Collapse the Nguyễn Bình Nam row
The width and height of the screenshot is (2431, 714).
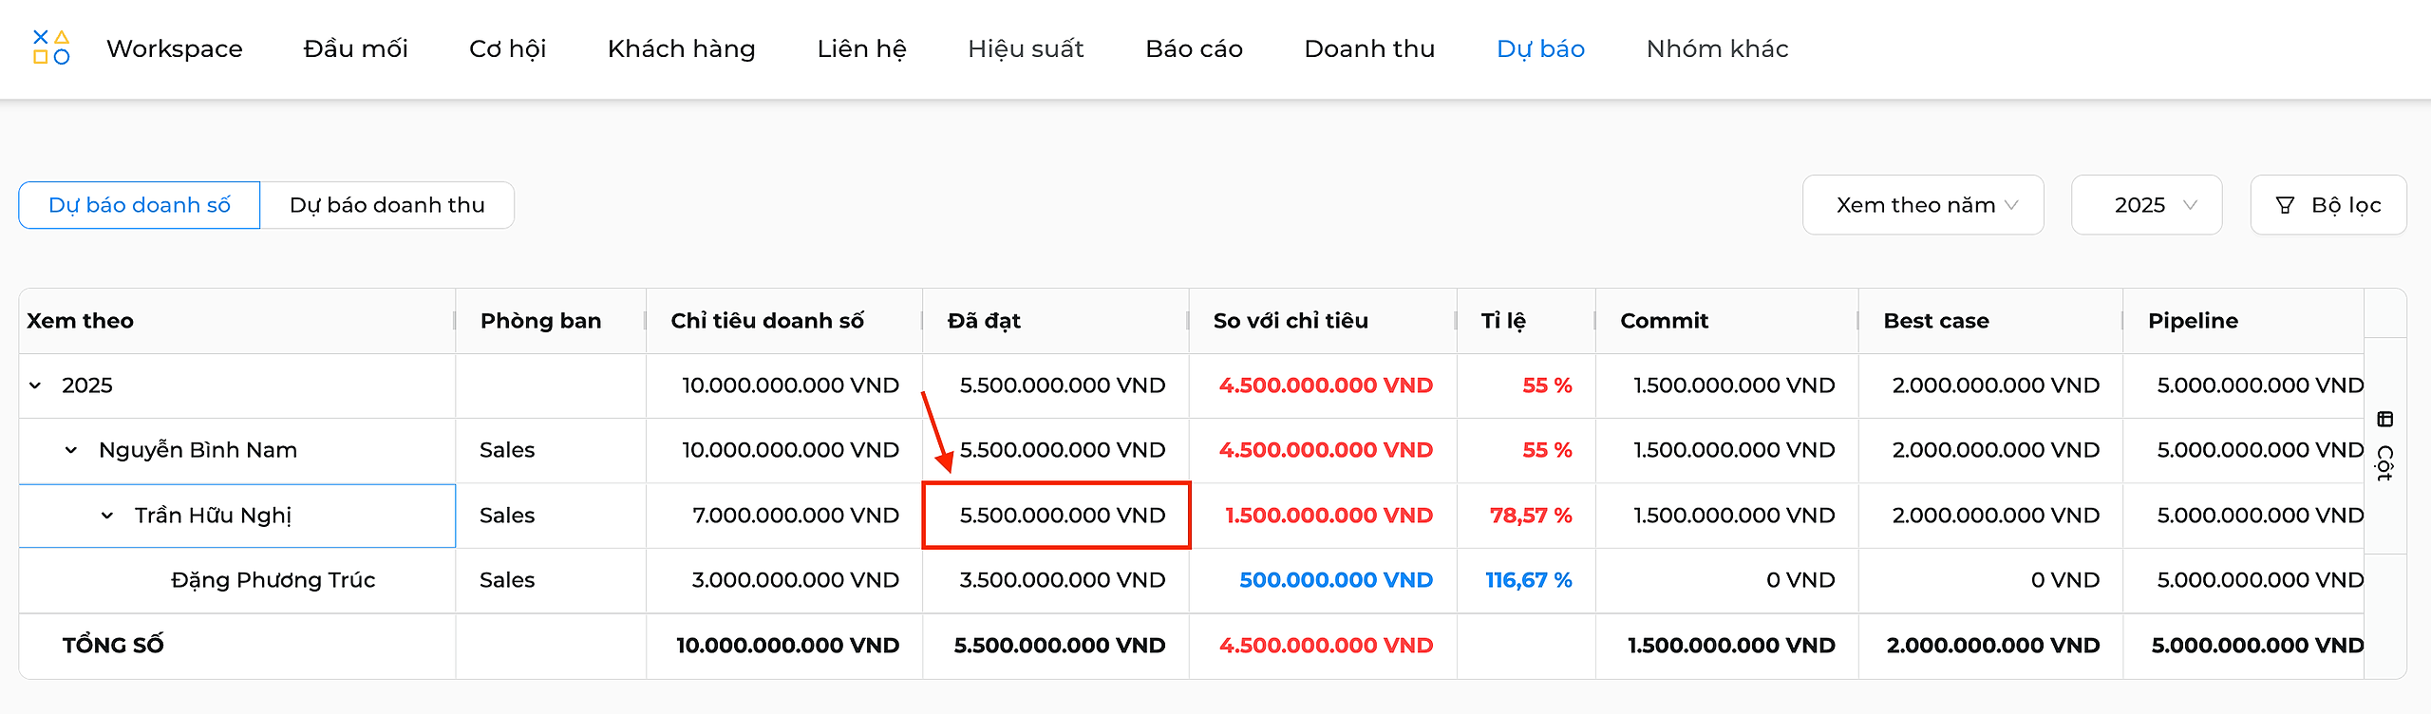[x=71, y=450]
